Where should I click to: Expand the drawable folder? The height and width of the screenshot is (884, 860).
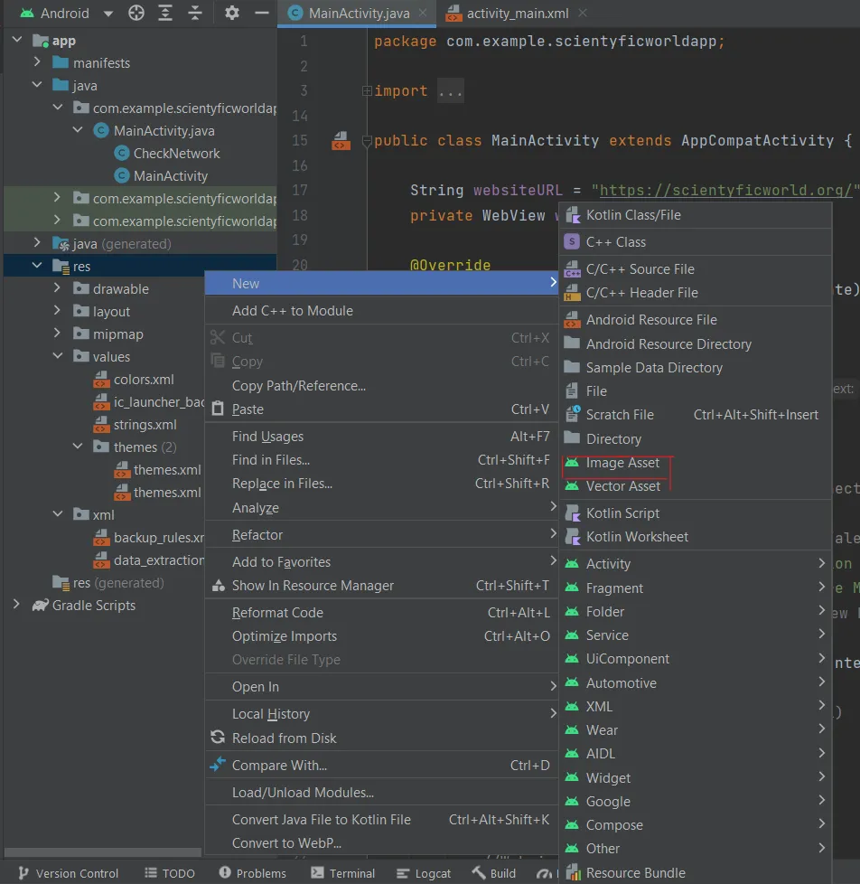tap(57, 288)
